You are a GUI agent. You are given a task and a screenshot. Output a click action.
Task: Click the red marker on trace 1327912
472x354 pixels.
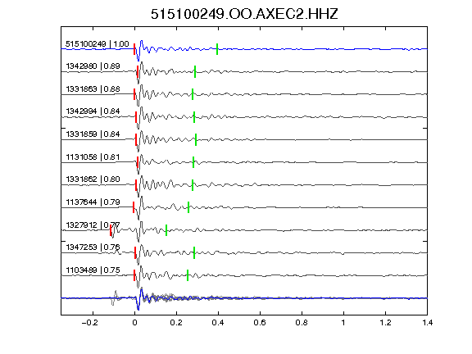pos(111,230)
